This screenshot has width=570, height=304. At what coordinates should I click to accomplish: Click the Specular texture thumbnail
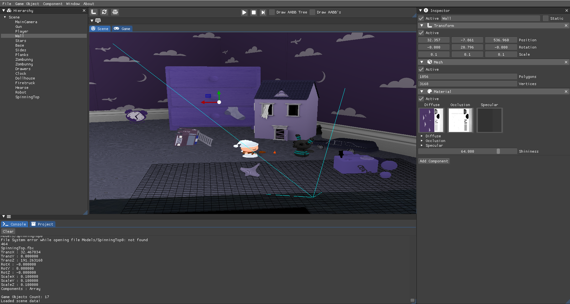click(x=490, y=120)
